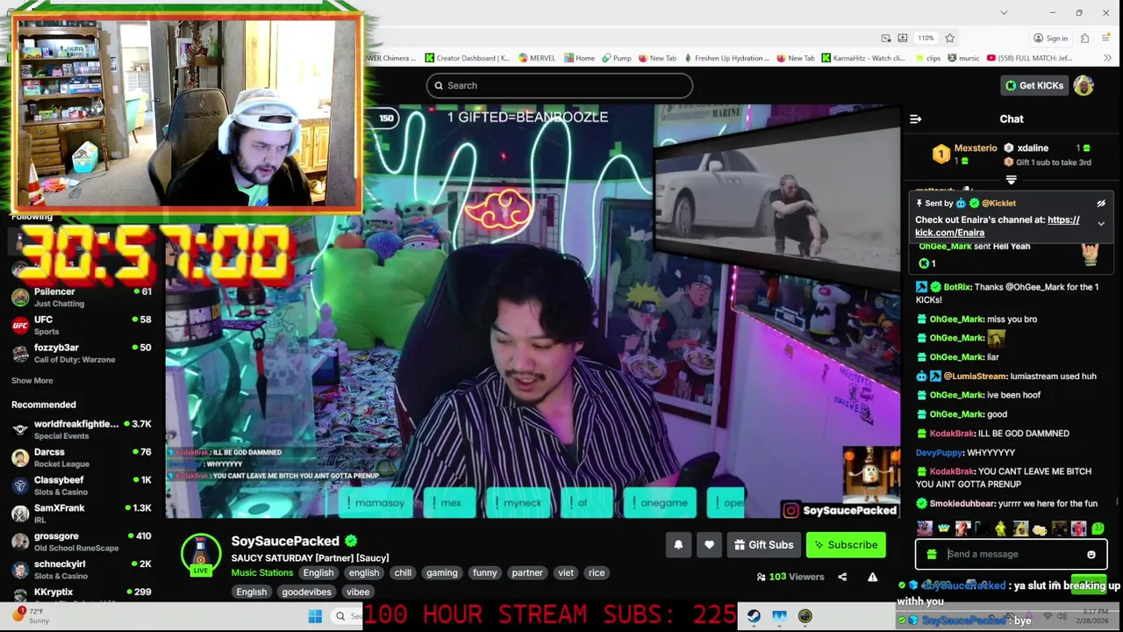Click browser Sign in button
The width and height of the screenshot is (1123, 632).
[x=1050, y=38]
